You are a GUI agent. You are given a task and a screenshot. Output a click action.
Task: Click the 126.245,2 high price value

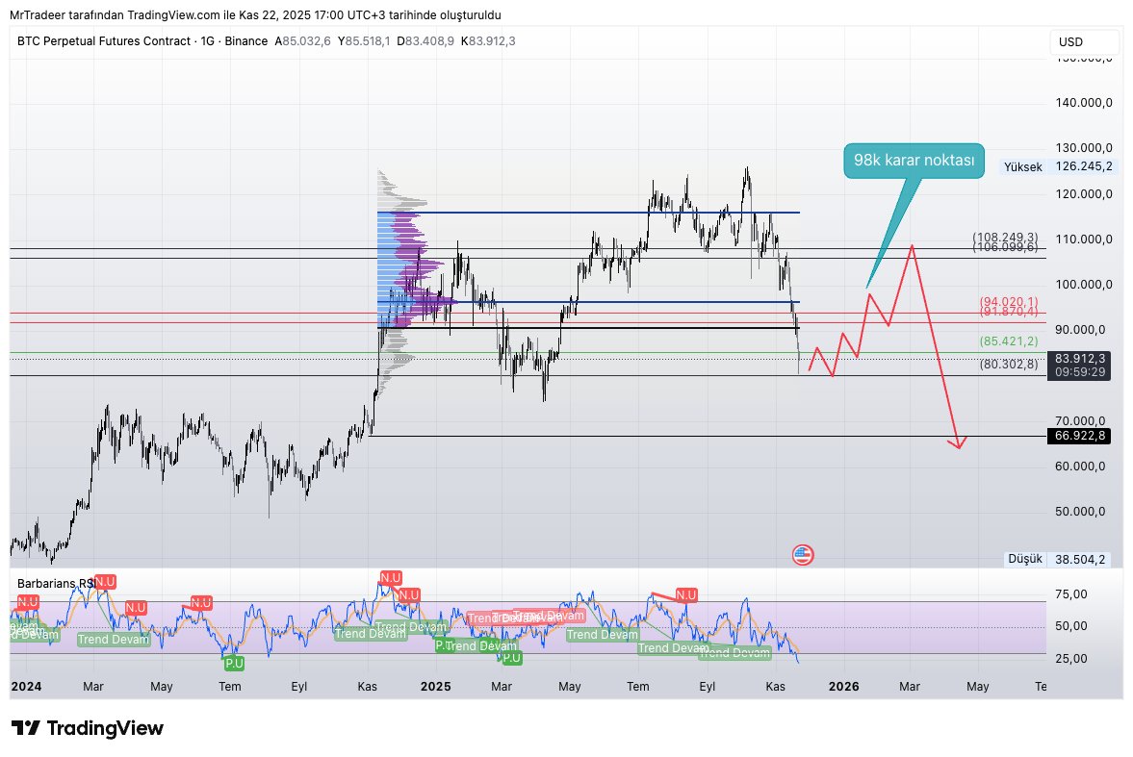click(1084, 166)
